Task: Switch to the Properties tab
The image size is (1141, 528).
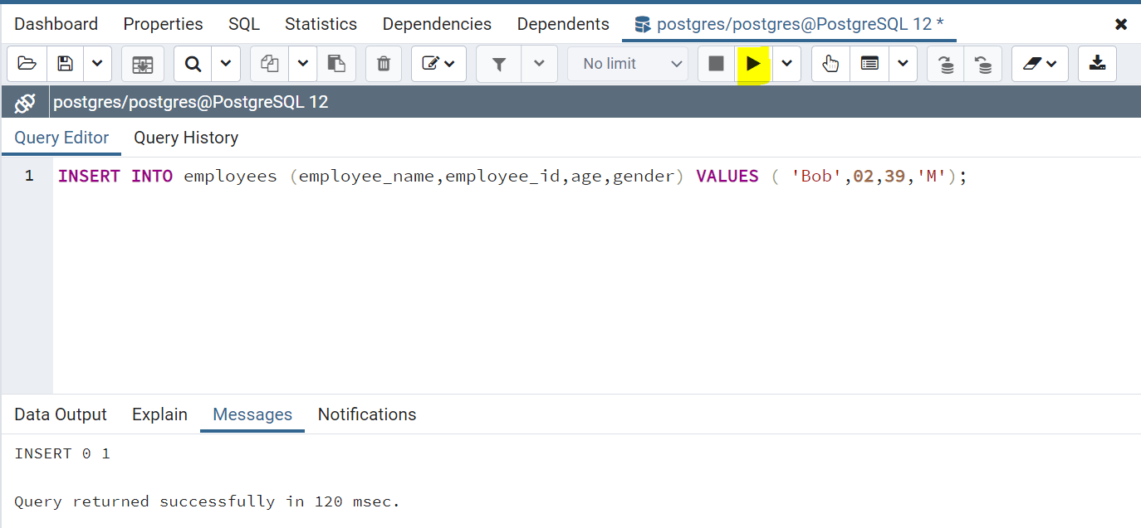Action: pos(163,24)
